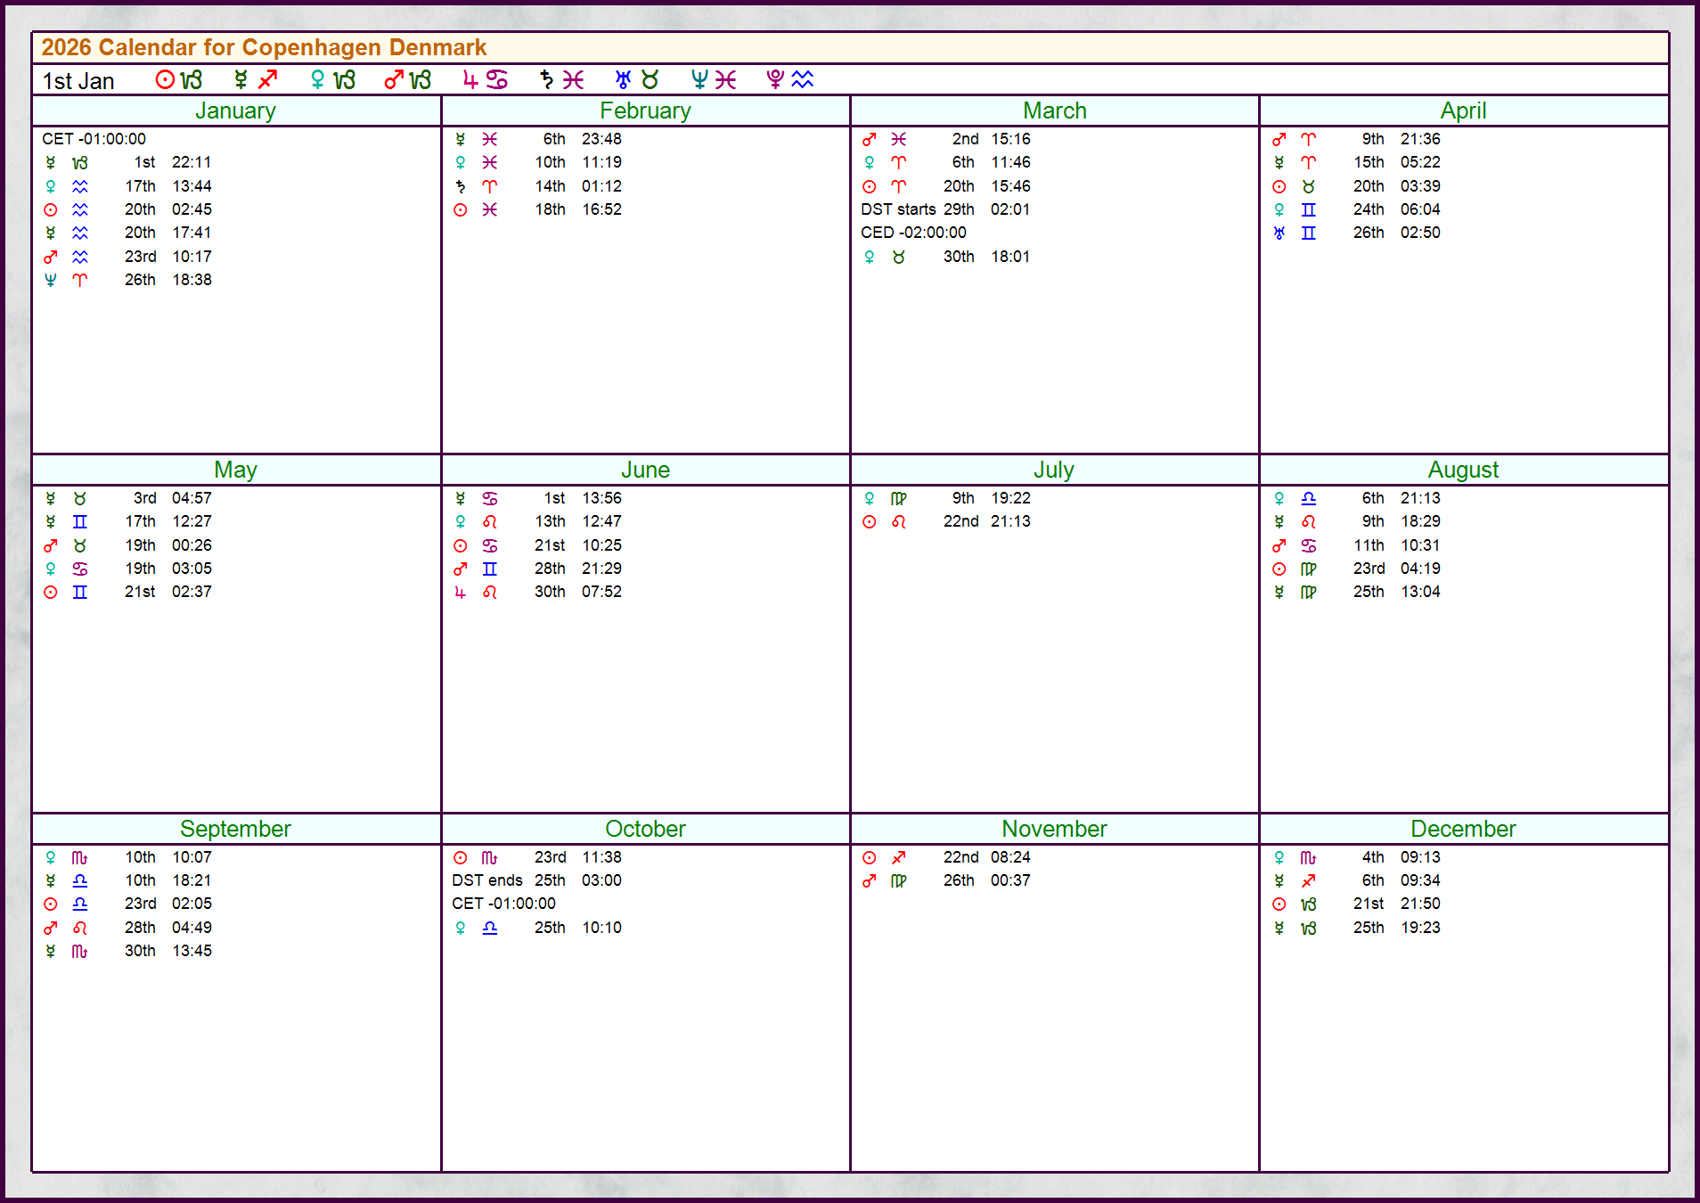Click the Mars glyph in August's 11th entry

1279,546
